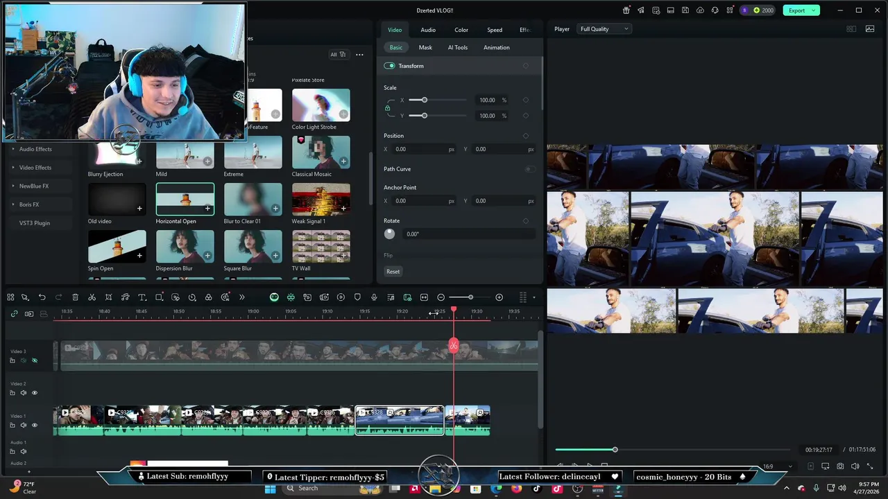
Task: Open the Mask sub-tab
Action: click(425, 48)
